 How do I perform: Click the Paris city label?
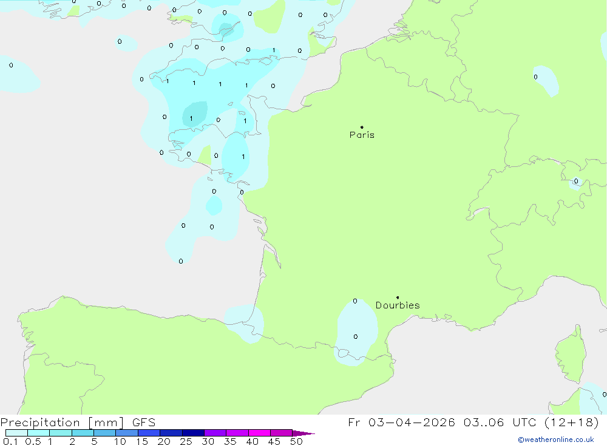tap(362, 135)
